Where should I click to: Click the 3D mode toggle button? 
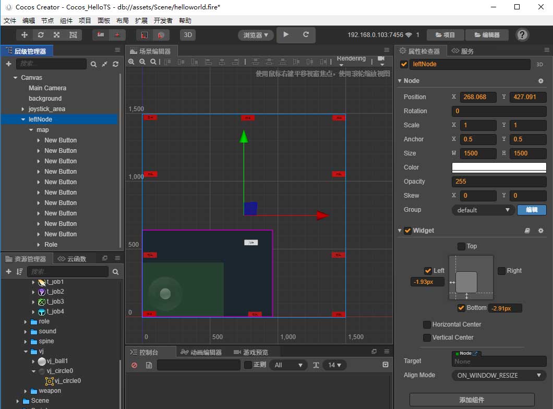[188, 35]
